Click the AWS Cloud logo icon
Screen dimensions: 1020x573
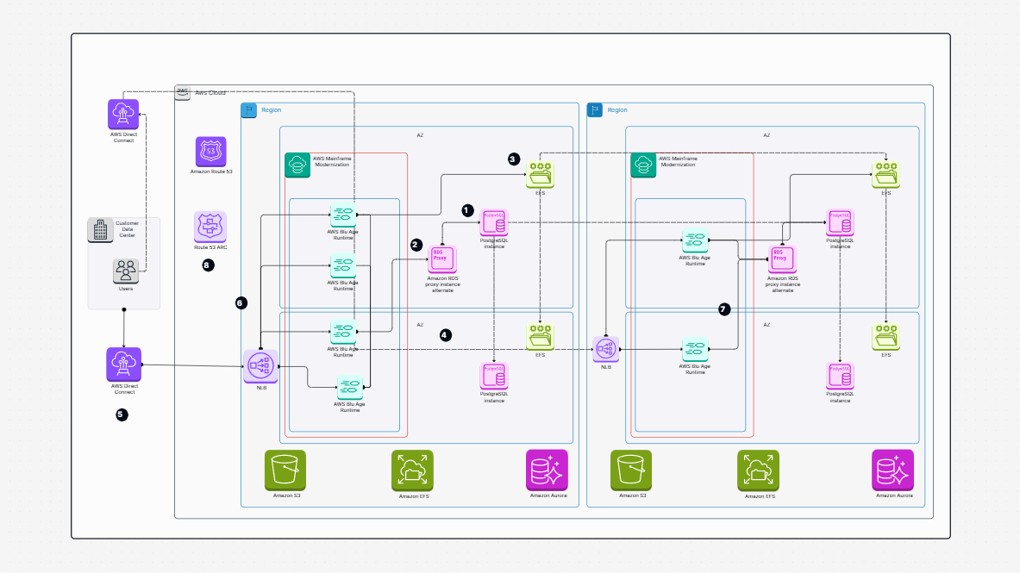(x=183, y=92)
